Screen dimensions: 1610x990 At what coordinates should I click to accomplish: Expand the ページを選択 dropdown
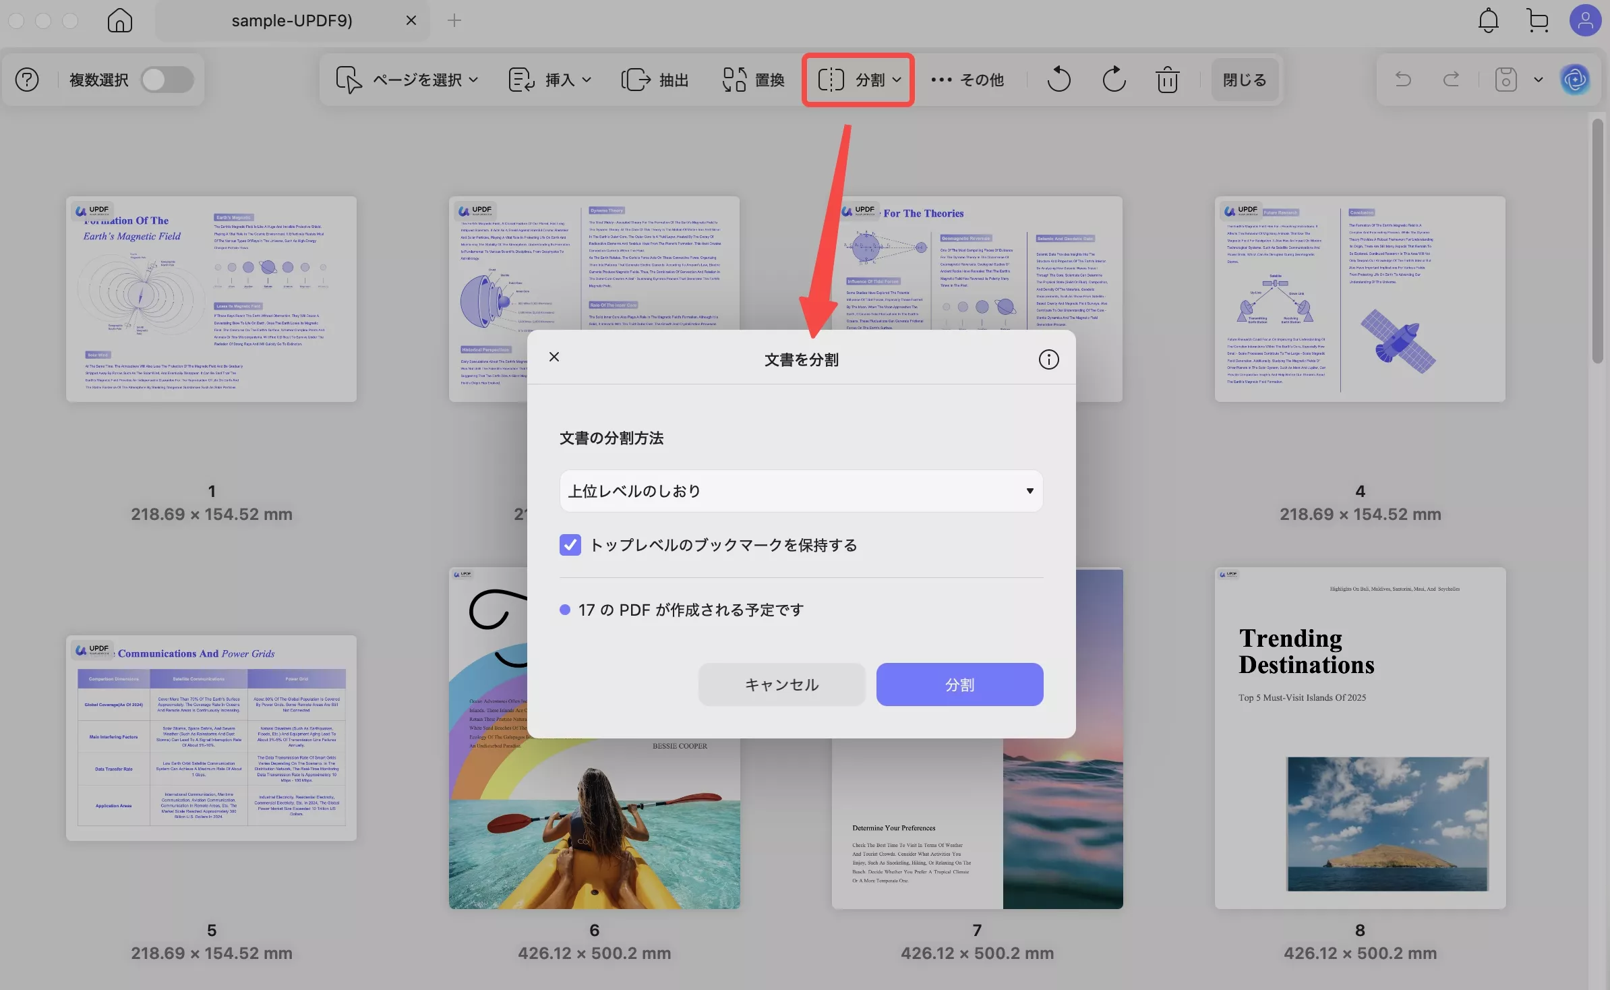point(421,80)
